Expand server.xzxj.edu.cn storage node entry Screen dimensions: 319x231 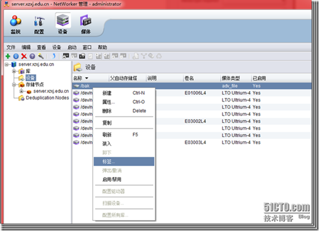pyautogui.click(x=21, y=91)
